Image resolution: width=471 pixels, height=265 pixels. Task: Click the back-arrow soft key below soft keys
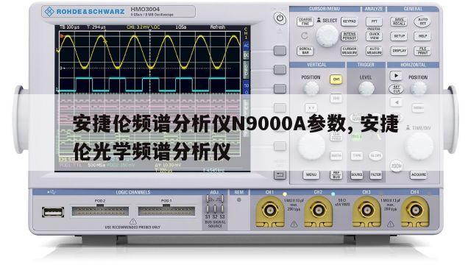point(280,175)
